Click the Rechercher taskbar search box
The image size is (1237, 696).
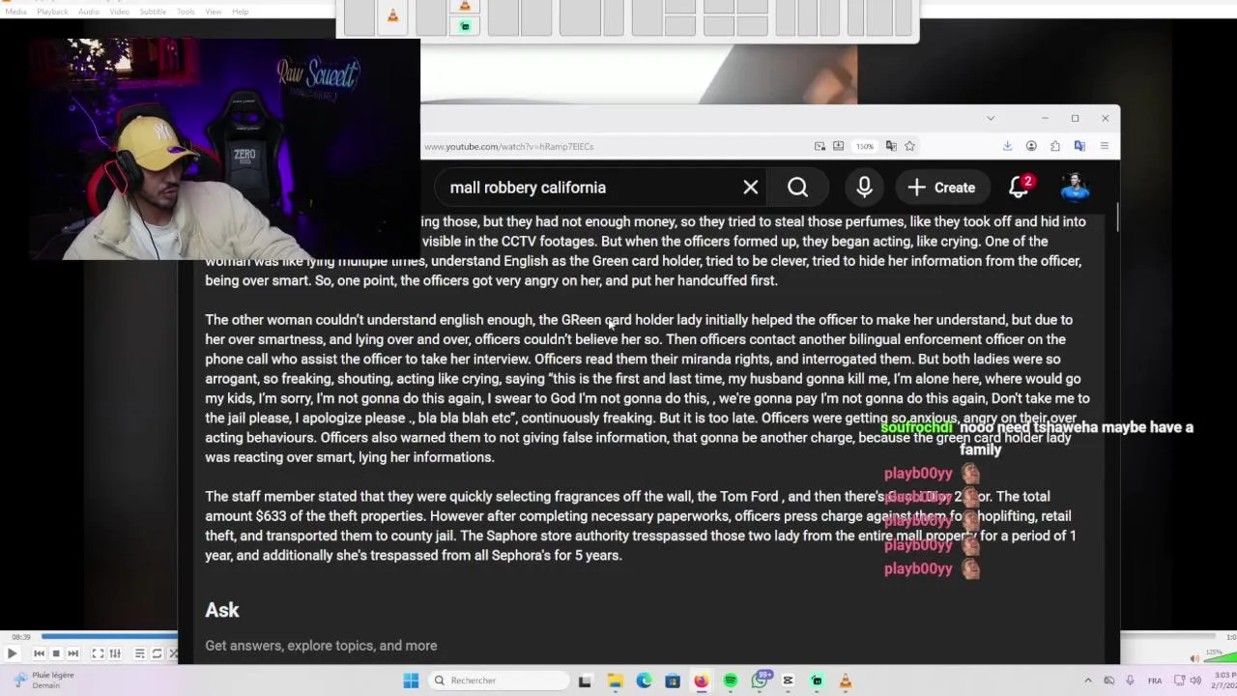[x=498, y=681]
